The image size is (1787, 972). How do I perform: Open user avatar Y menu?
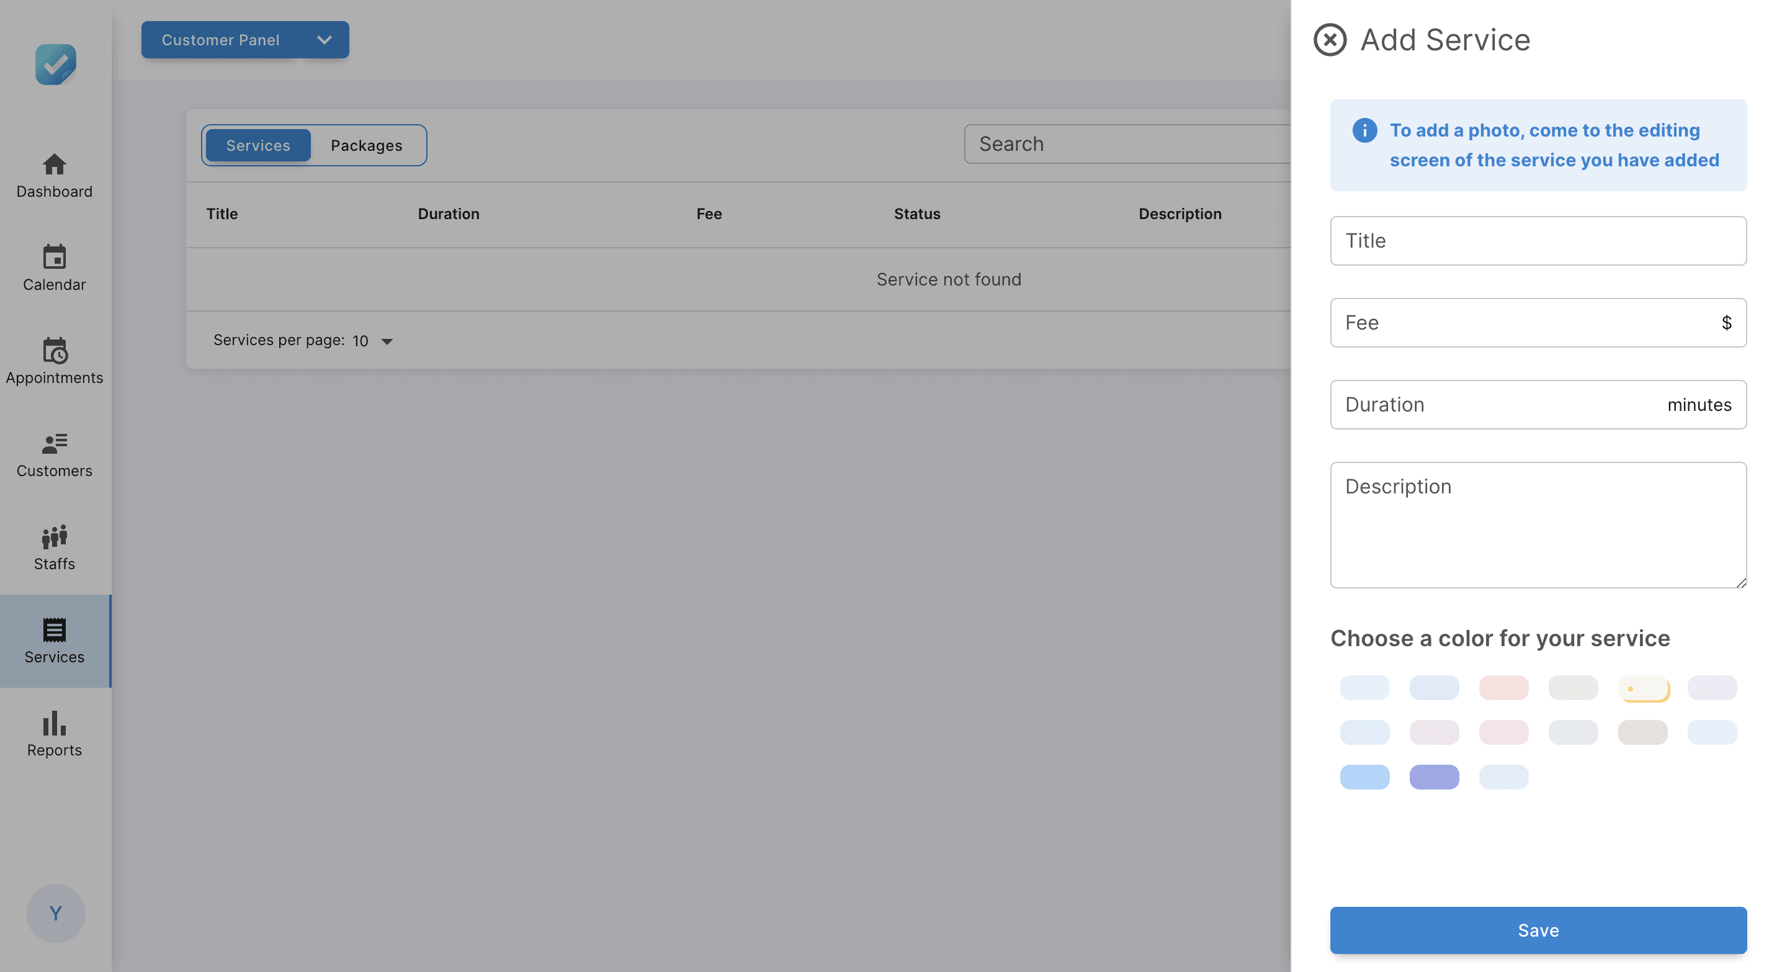(x=55, y=912)
